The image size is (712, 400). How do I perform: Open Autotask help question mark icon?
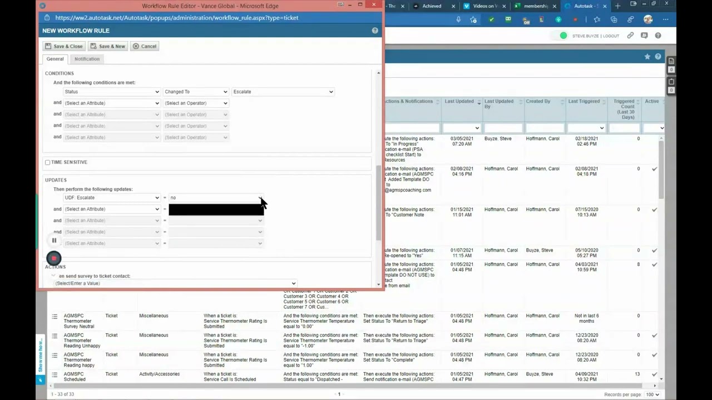tap(658, 36)
